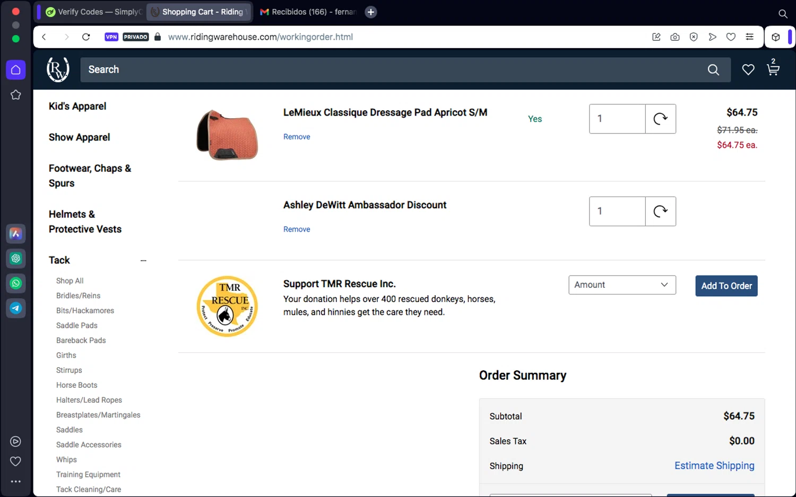The height and width of the screenshot is (497, 796).
Task: Open Footwear, Chaps & Spurs category
Action: (90, 176)
